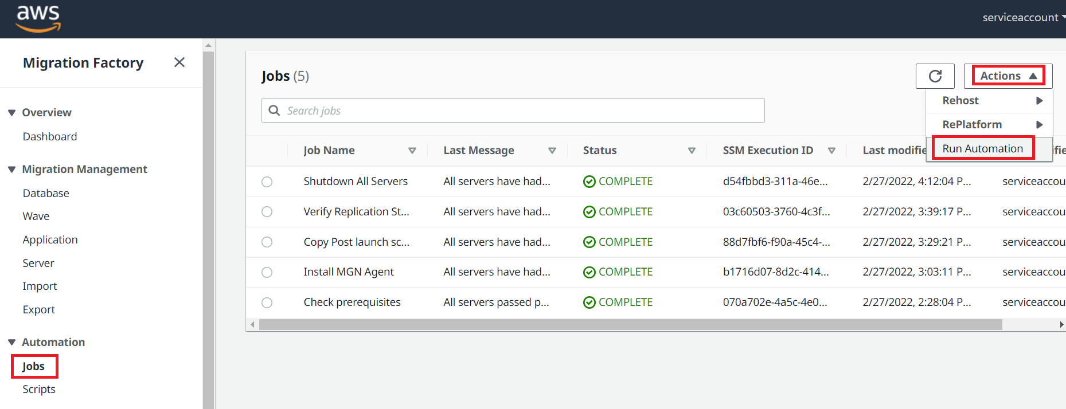Viewport: 1066px width, 409px height.
Task: Click the Verify Replication St... job name
Action: coord(356,211)
